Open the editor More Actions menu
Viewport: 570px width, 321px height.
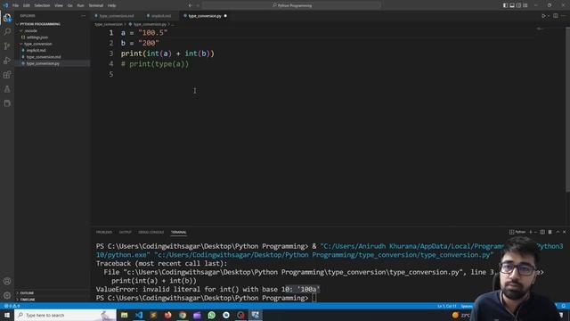564,16
